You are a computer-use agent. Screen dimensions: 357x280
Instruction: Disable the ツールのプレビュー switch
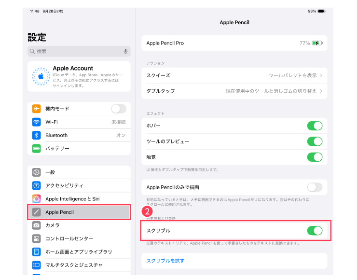(x=315, y=141)
